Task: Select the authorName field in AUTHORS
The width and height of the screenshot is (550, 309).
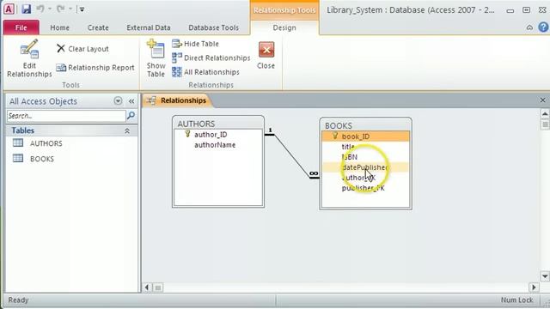Action: [215, 145]
